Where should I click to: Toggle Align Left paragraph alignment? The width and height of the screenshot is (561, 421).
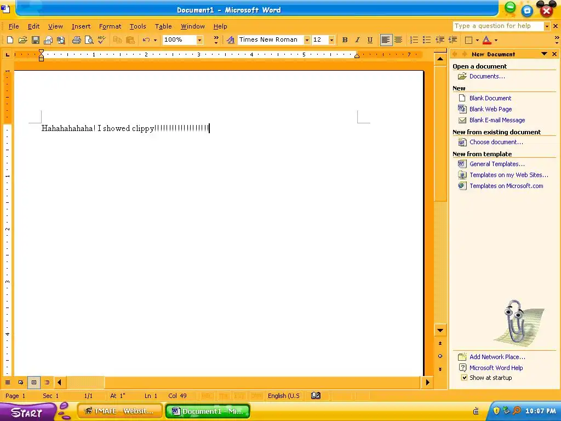385,40
